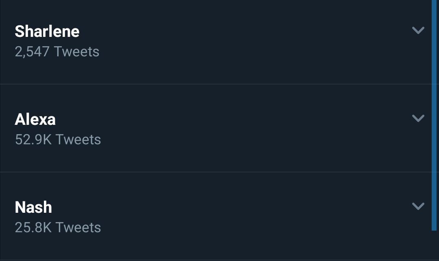This screenshot has height=261, width=439.
Task: Open the Alexa trending topic
Action: point(35,119)
